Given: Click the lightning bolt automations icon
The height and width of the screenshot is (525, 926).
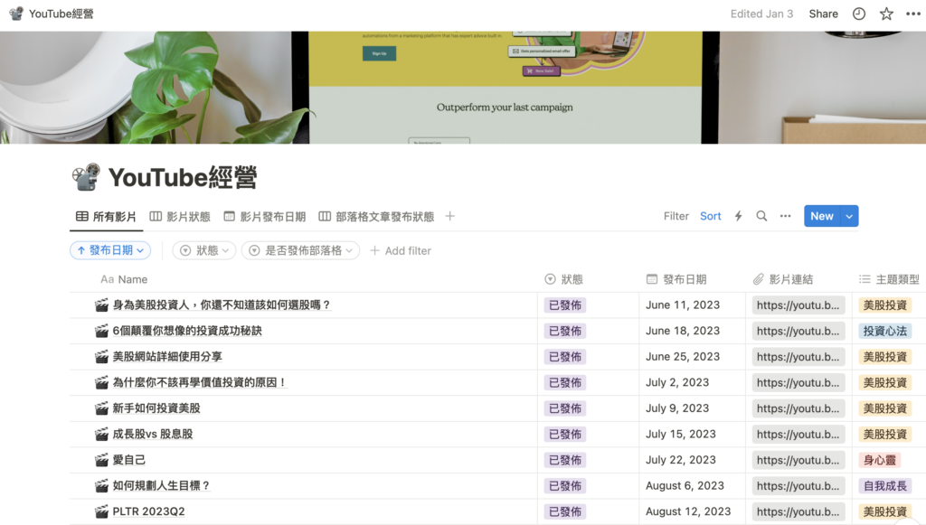Looking at the screenshot, I should [x=738, y=216].
